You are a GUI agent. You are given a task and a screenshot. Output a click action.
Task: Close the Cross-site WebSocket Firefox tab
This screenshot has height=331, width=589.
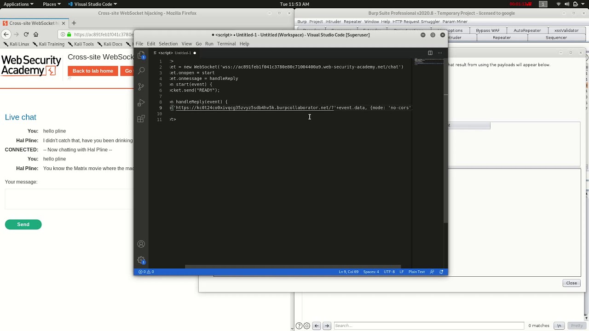coord(64,23)
